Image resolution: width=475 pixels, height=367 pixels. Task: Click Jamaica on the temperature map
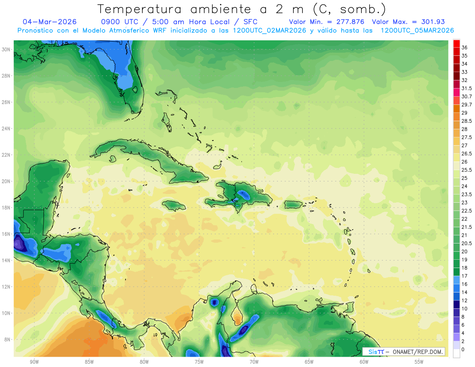(x=174, y=205)
